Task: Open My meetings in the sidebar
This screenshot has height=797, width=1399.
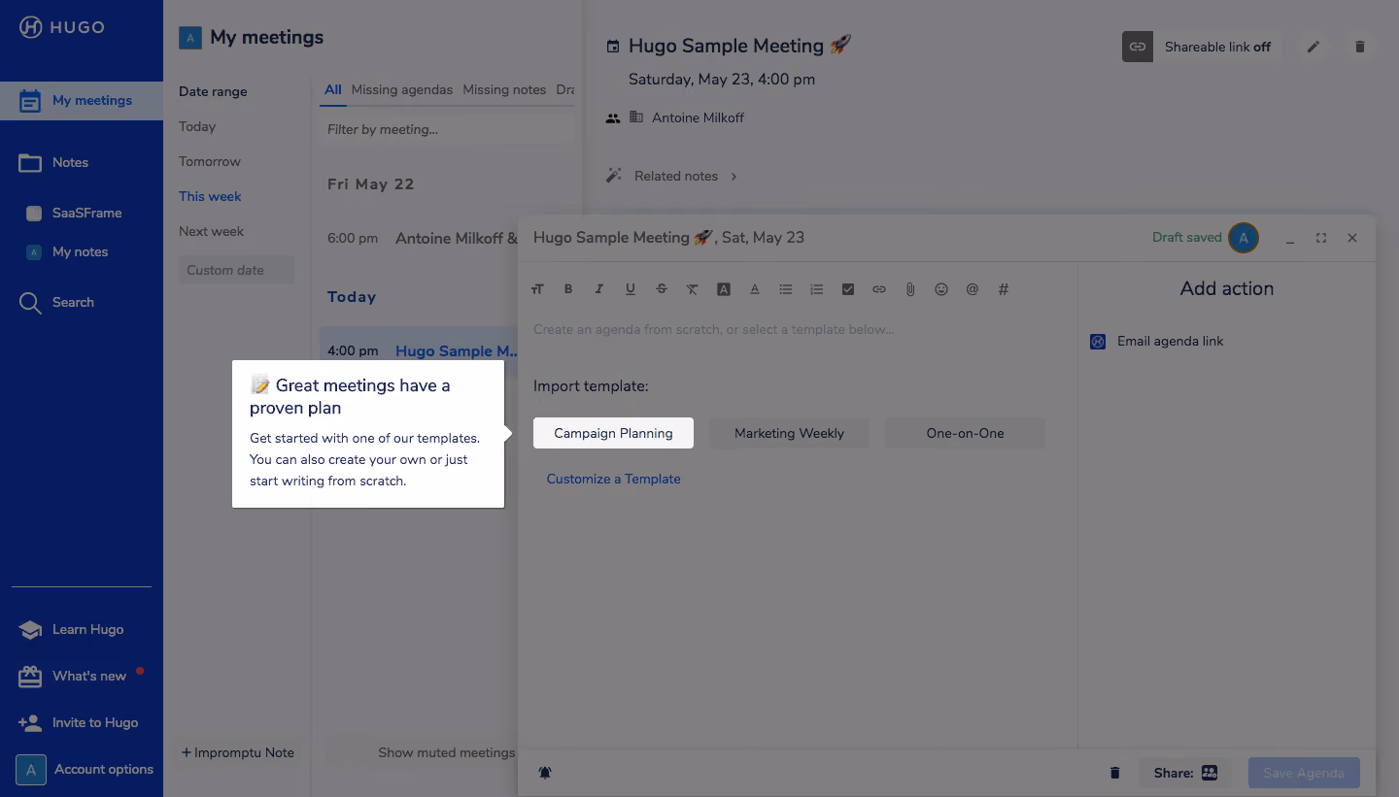Action: (x=82, y=100)
